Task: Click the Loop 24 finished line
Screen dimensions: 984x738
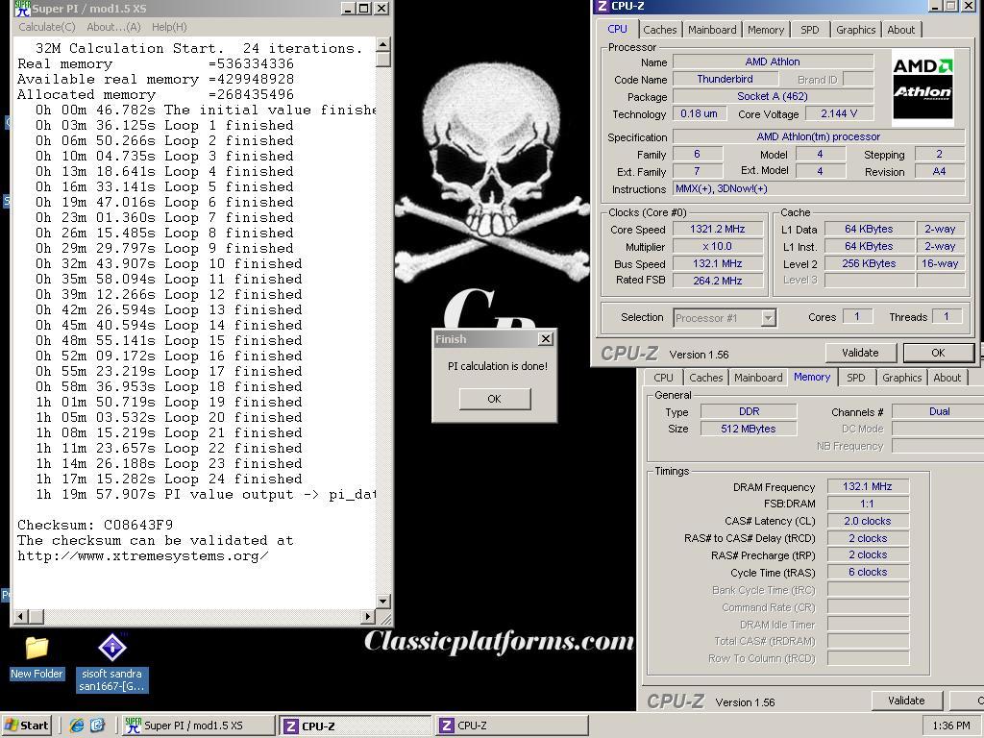Action: tap(169, 479)
